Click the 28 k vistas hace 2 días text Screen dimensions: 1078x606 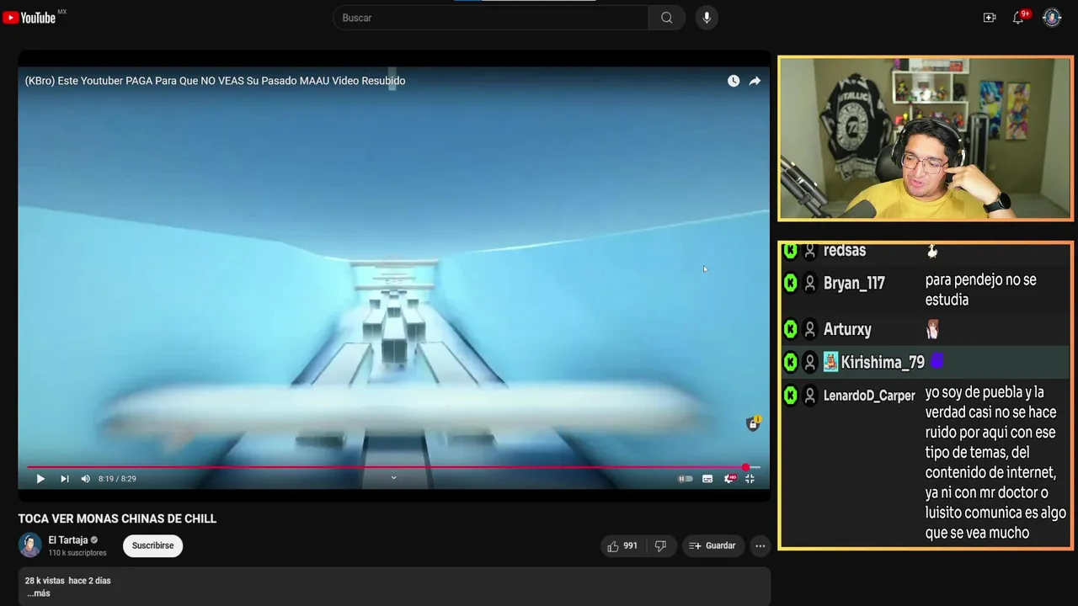pyautogui.click(x=67, y=581)
